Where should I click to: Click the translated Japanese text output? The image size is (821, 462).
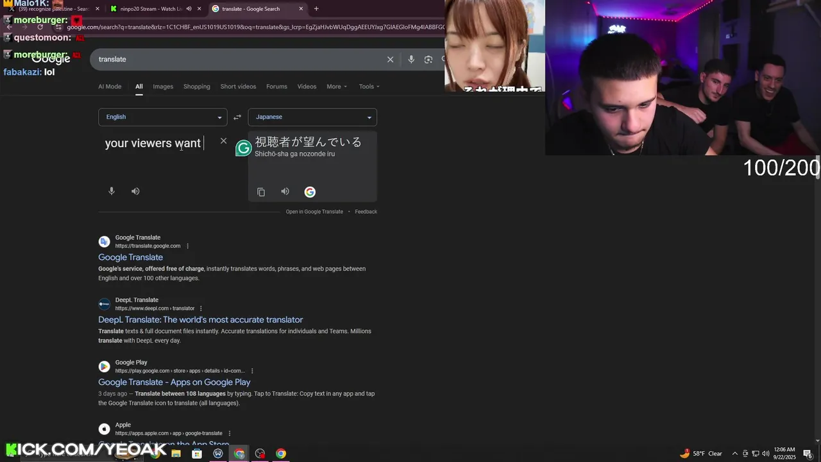[309, 142]
